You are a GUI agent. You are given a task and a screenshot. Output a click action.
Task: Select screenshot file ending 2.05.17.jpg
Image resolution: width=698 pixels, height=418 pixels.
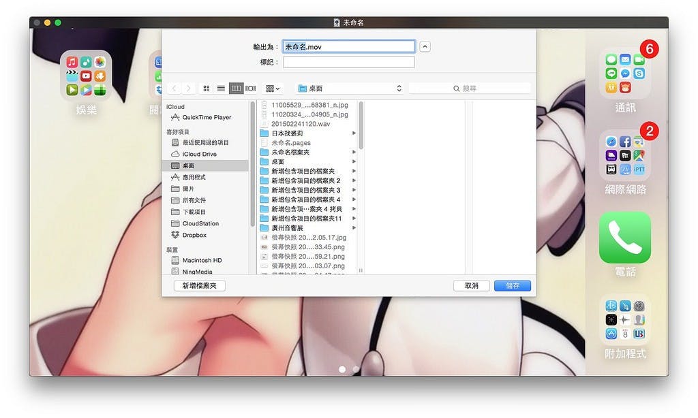[307, 238]
